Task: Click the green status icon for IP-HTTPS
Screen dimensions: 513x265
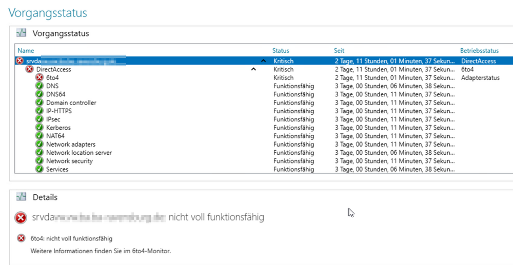Action: point(40,111)
